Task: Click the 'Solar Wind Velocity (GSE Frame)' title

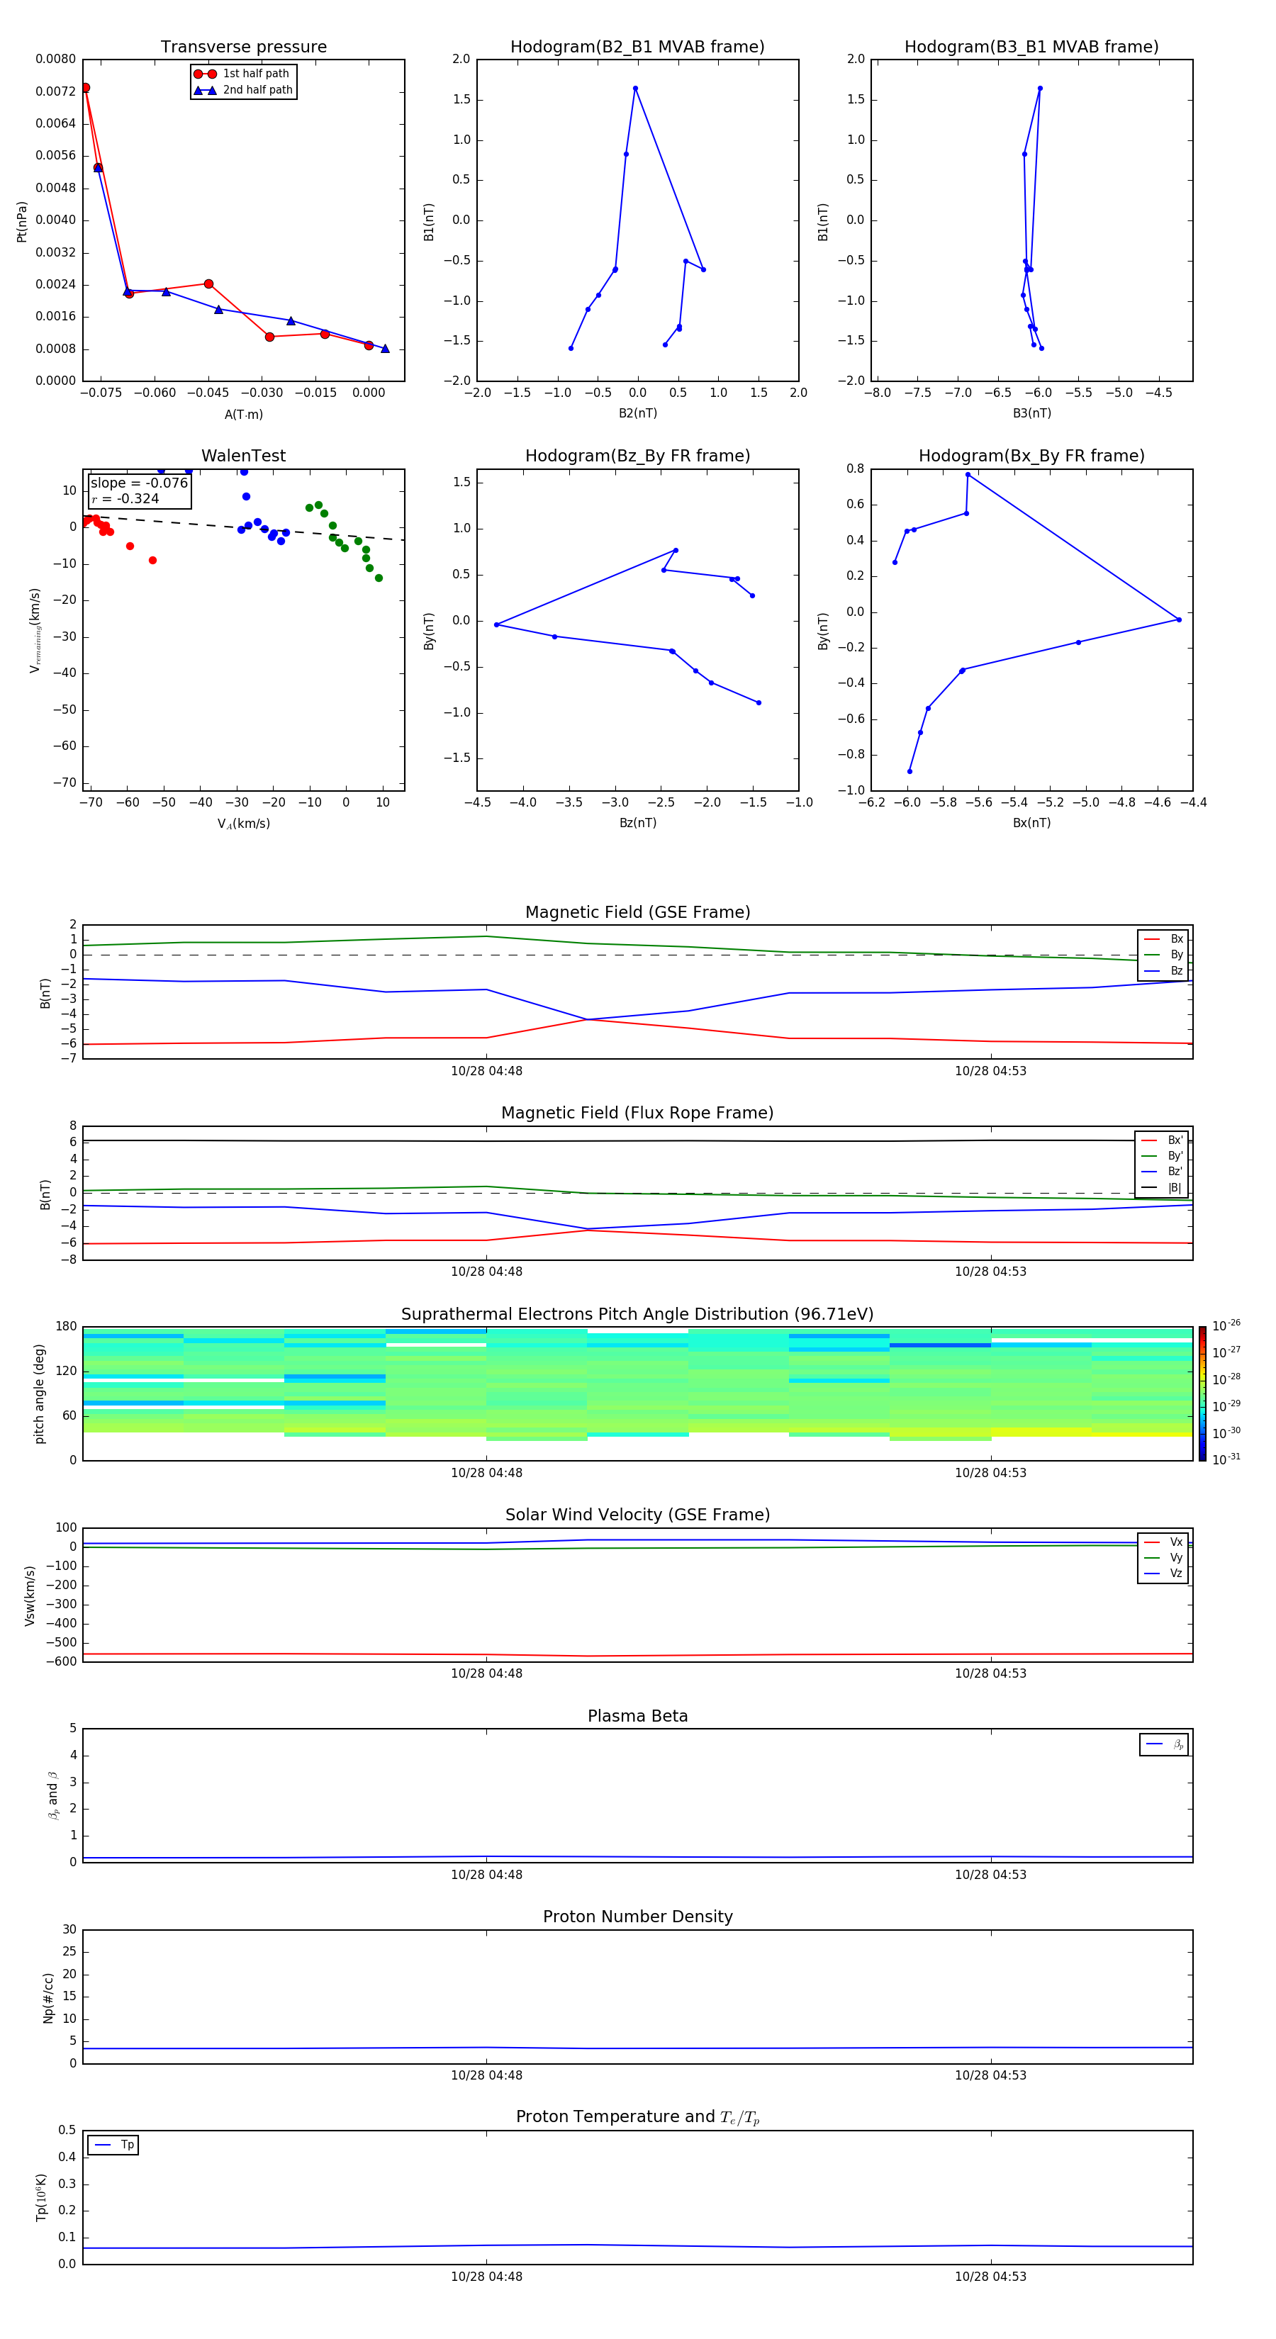Action: (637, 1515)
